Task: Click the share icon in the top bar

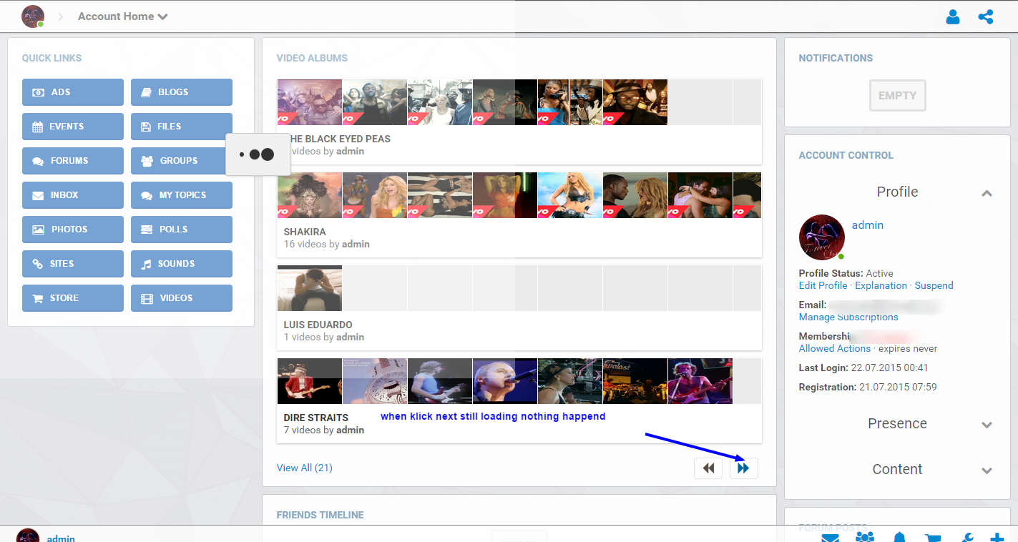Action: (x=986, y=16)
